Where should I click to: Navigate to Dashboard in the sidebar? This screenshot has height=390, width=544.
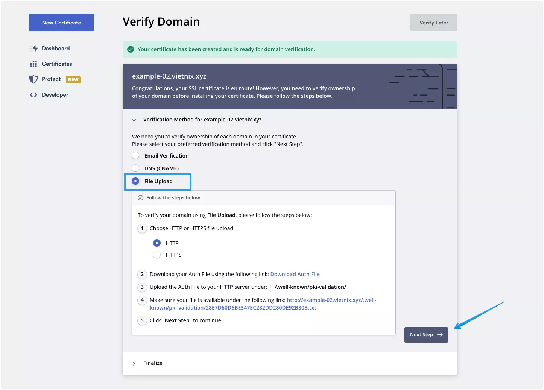[55, 48]
